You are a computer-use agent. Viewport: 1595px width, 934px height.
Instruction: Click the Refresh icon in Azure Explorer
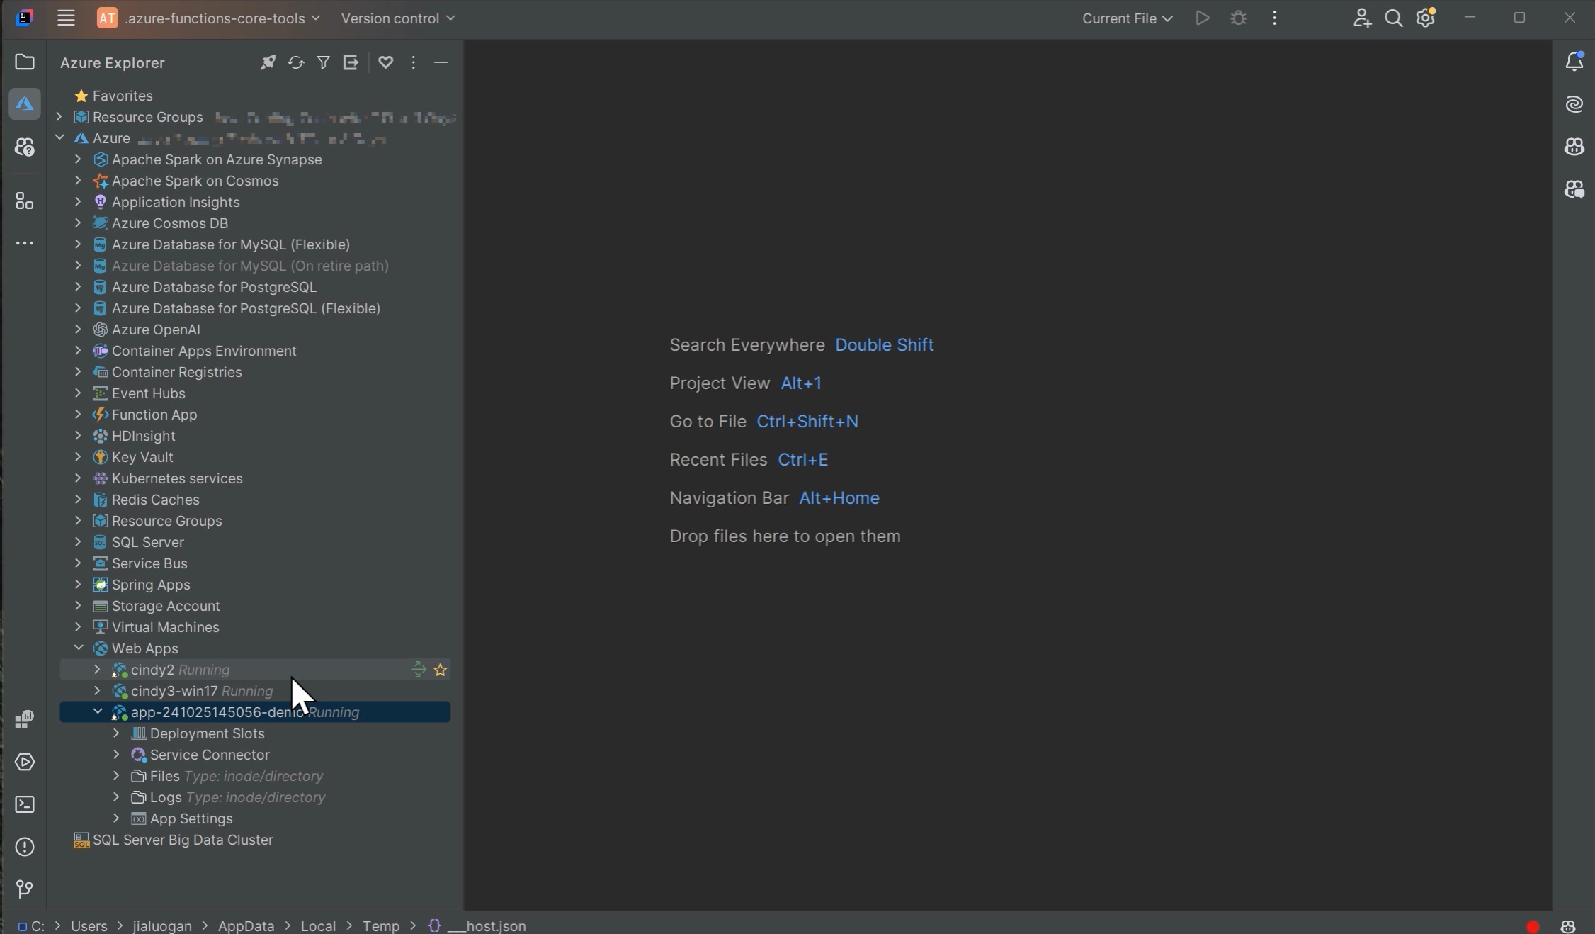point(295,62)
